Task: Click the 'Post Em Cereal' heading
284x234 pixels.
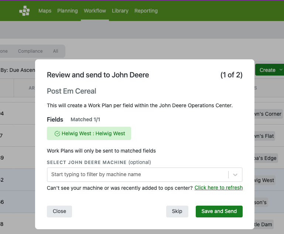Action: pos(72,91)
